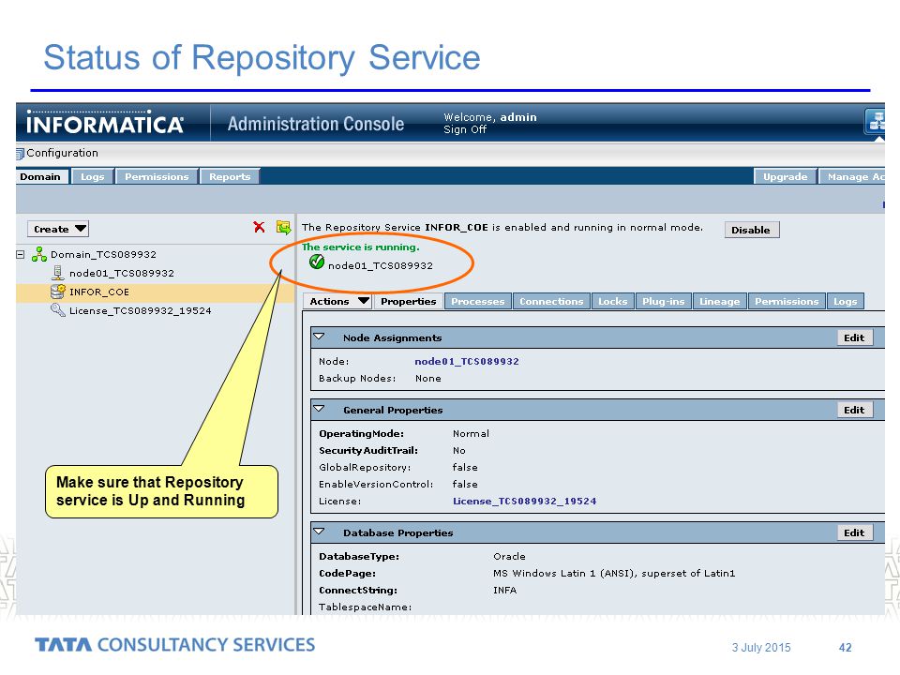
Task: Open the service Permissions tab
Action: tap(787, 301)
